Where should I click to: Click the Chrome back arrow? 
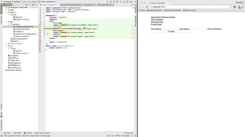coord(140,7)
